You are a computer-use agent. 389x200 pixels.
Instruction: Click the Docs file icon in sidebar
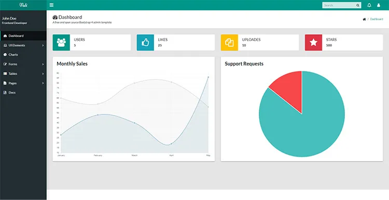coord(5,92)
